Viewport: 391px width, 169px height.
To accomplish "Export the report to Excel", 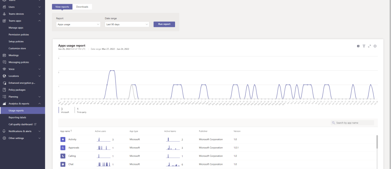I will coord(358,46).
